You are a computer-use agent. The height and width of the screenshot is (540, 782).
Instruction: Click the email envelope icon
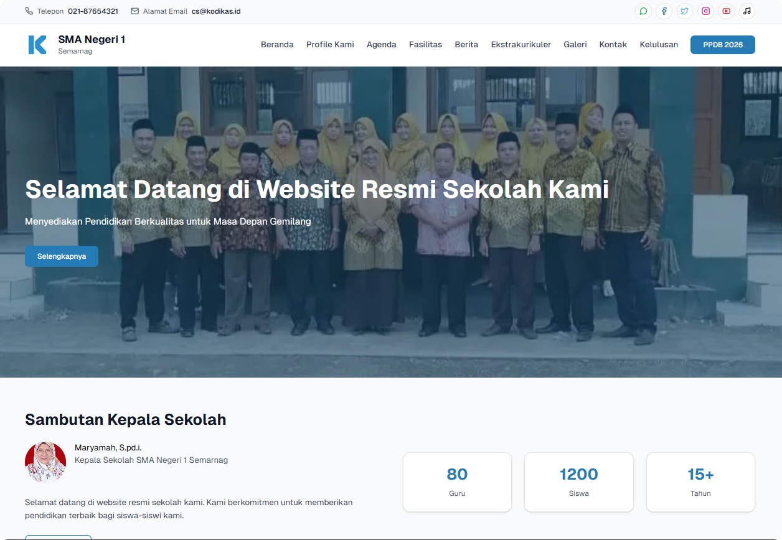coord(134,11)
